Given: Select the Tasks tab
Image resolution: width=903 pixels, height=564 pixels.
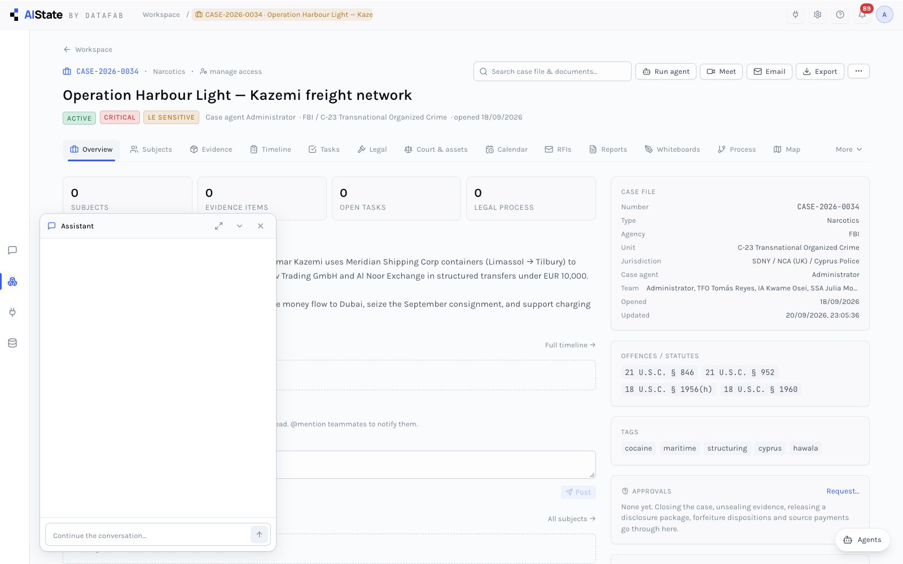Looking at the screenshot, I should (x=324, y=149).
